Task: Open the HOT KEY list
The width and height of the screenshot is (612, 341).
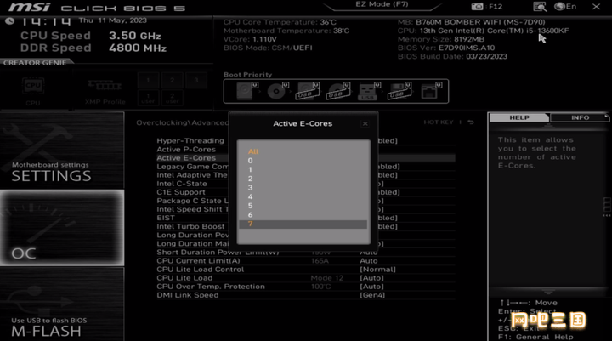Action: [439, 122]
